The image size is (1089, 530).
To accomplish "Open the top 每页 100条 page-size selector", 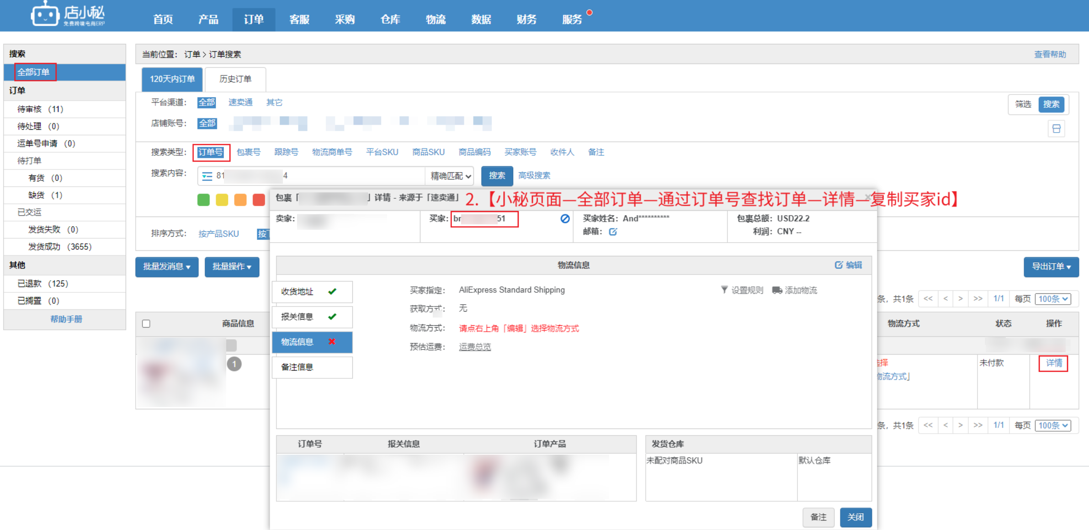I will click(x=1052, y=299).
